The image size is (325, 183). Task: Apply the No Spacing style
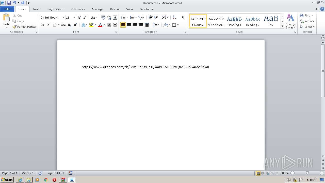tap(216, 21)
